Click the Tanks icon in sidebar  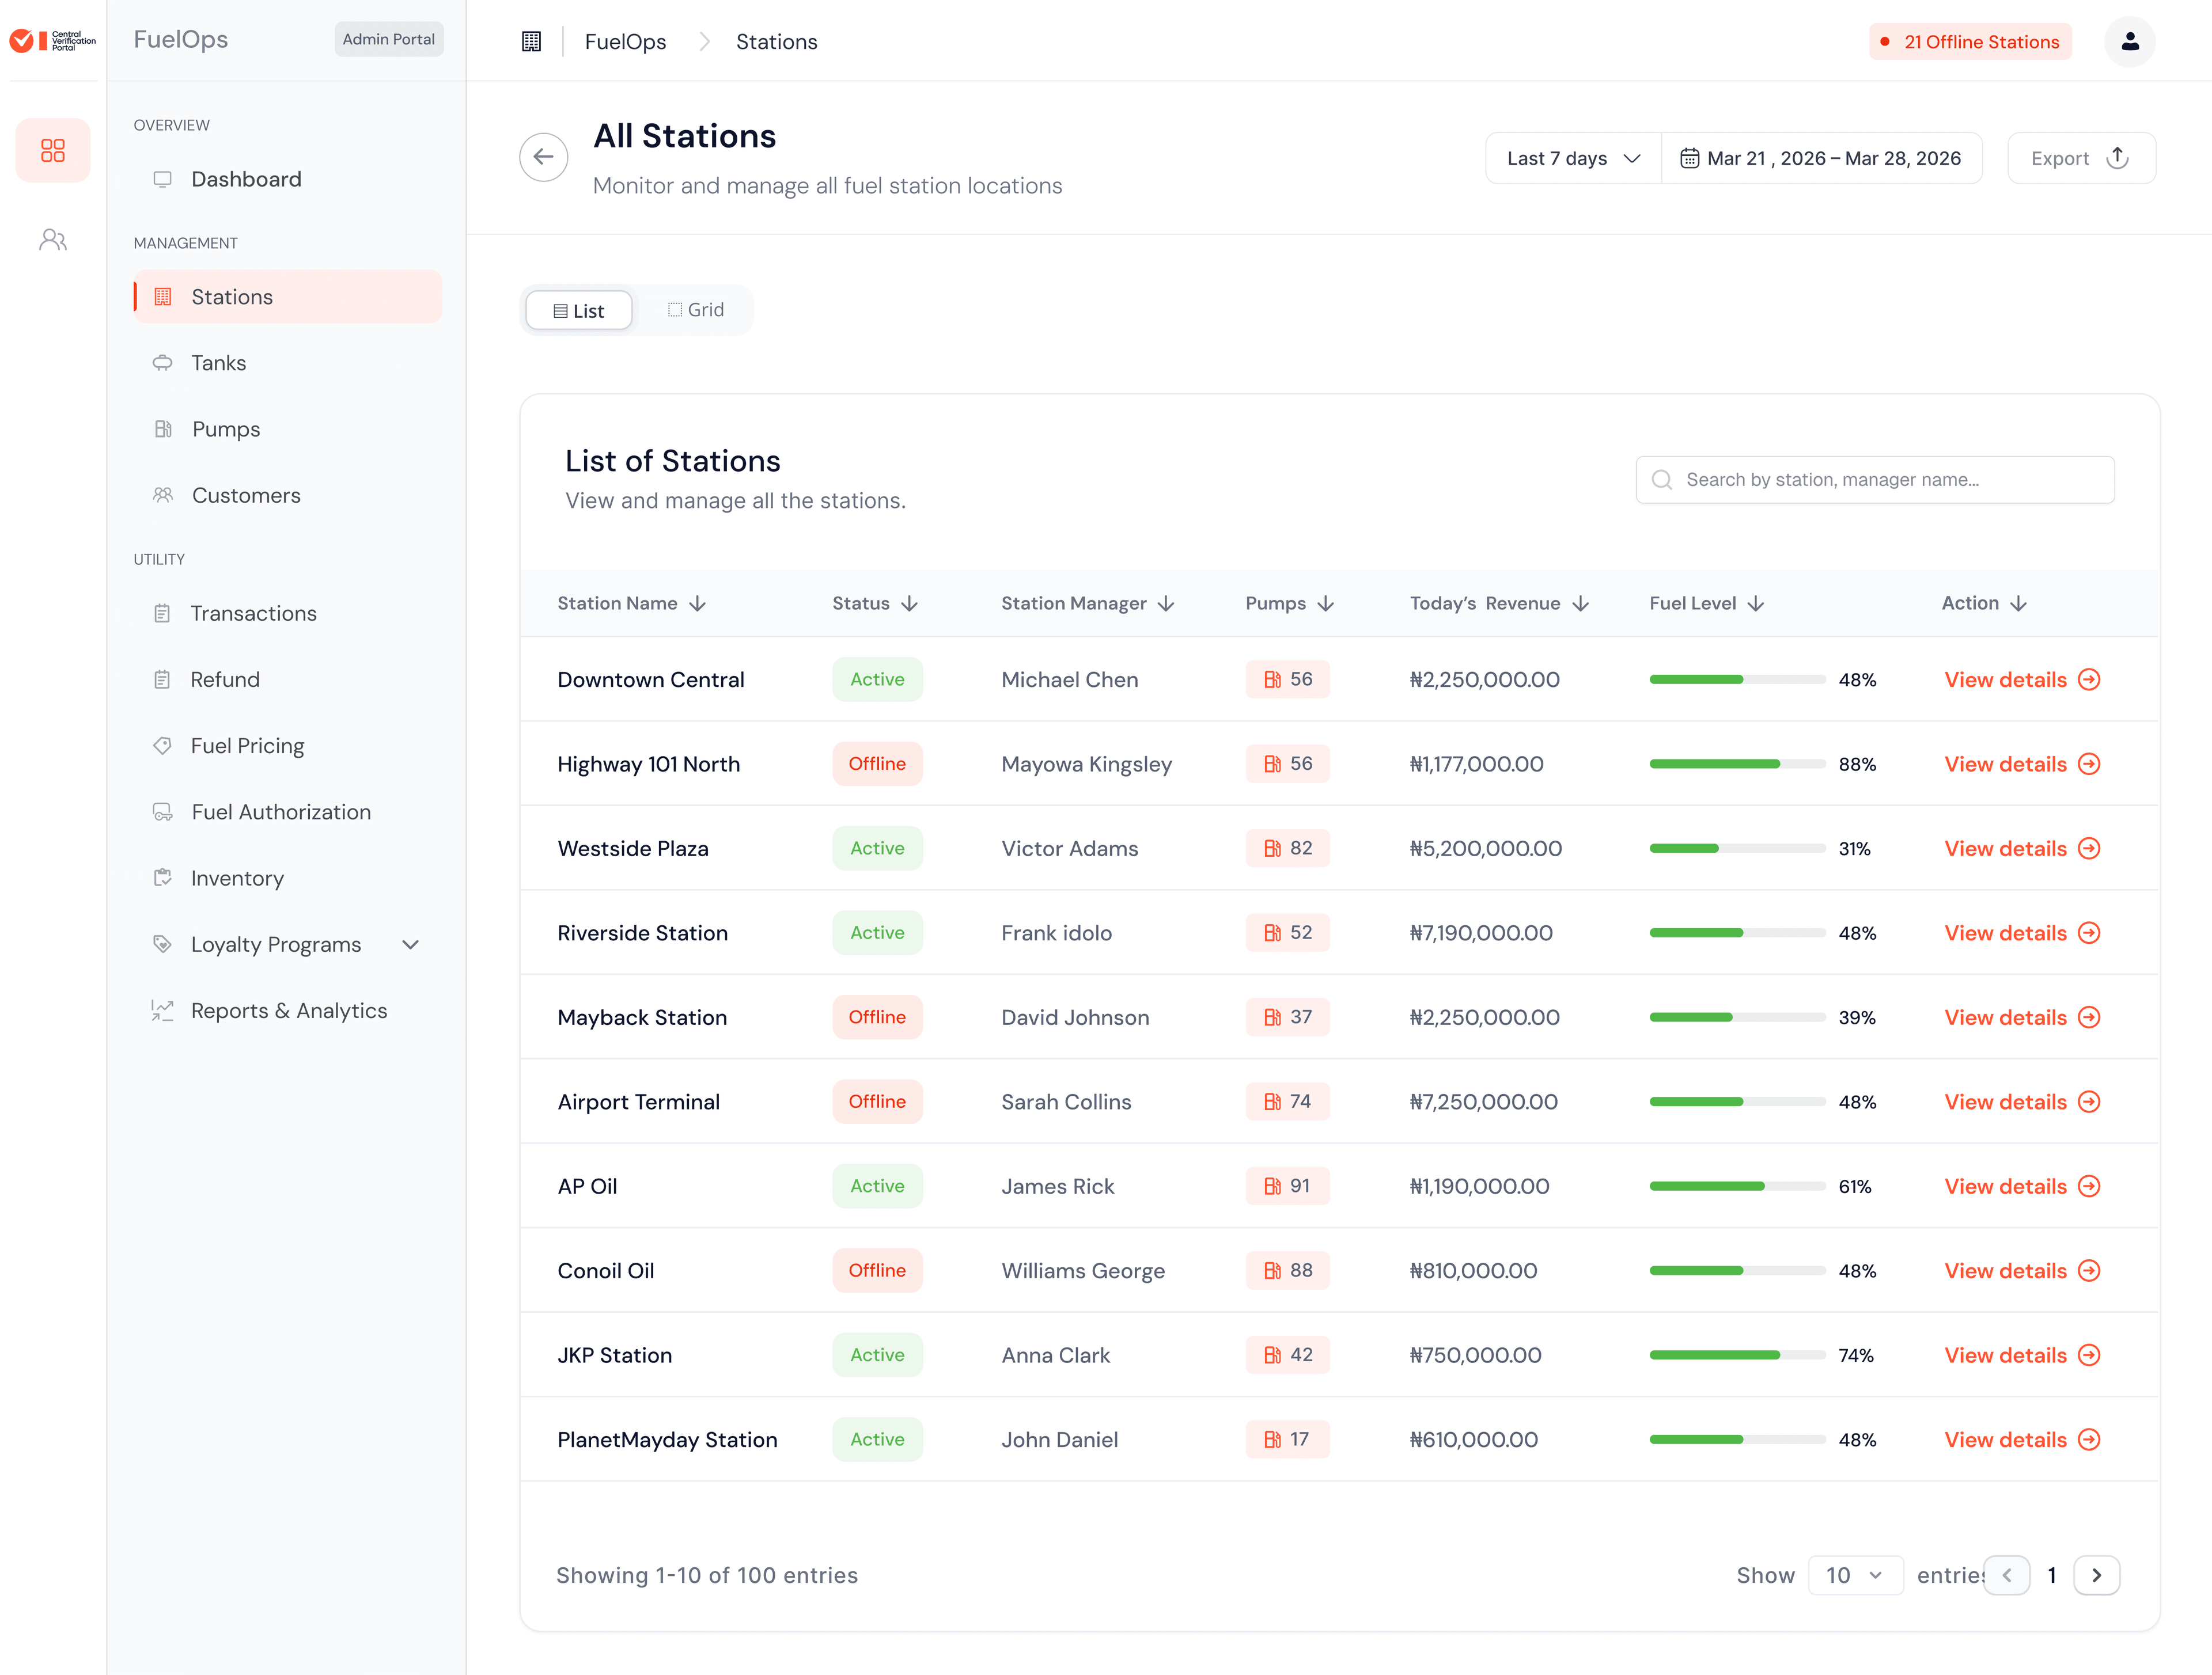click(x=162, y=363)
